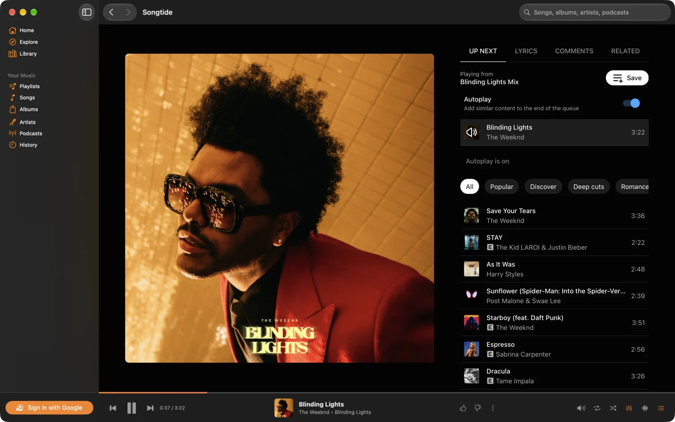Like the song with thumbs up
The image size is (675, 422).
point(463,408)
